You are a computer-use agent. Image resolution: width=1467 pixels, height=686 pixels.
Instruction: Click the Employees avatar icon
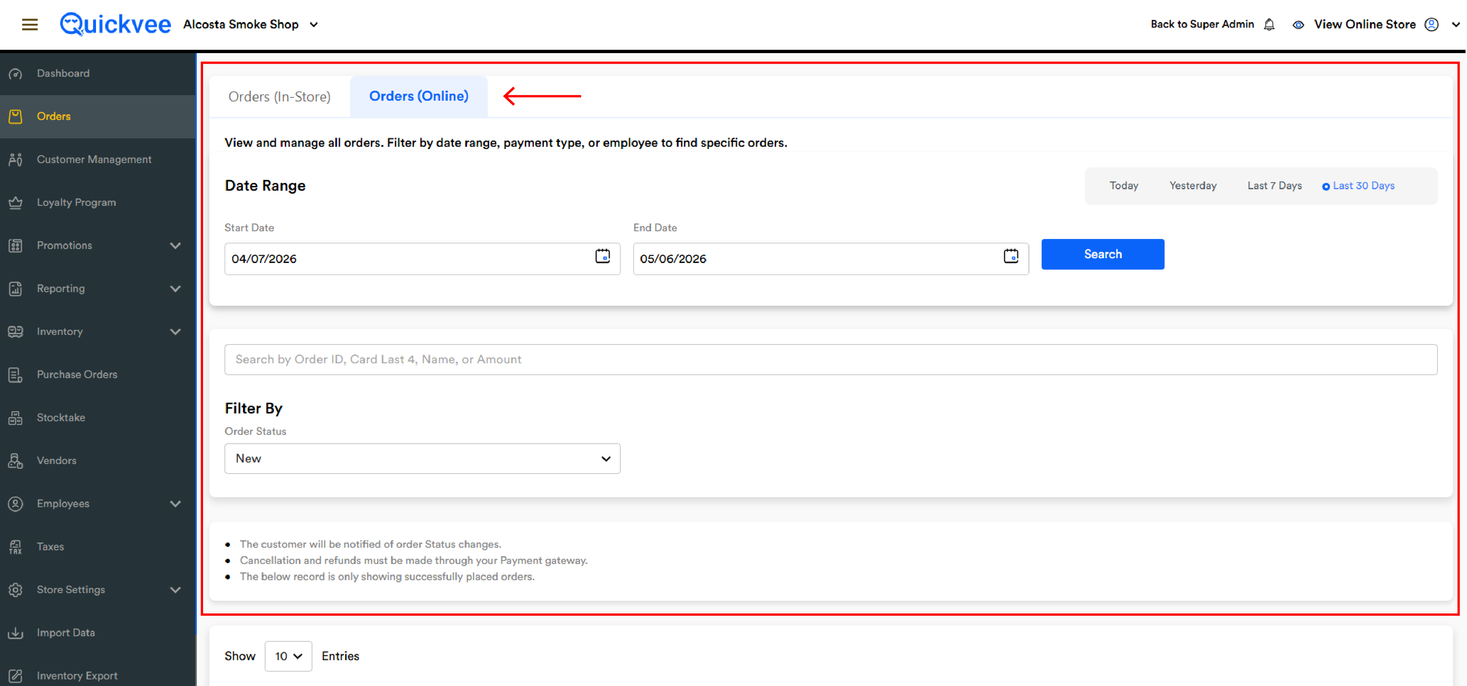(16, 504)
